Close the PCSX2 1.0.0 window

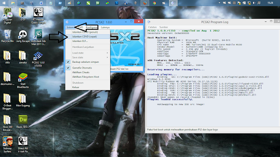(139, 21)
